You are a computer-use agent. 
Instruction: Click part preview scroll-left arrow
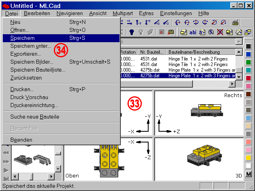[15, 177]
